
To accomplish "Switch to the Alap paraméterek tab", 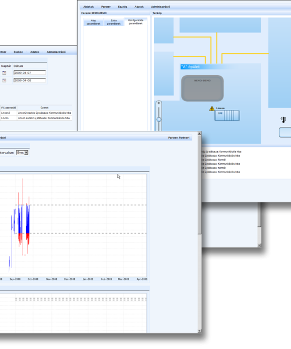I will 93,22.
